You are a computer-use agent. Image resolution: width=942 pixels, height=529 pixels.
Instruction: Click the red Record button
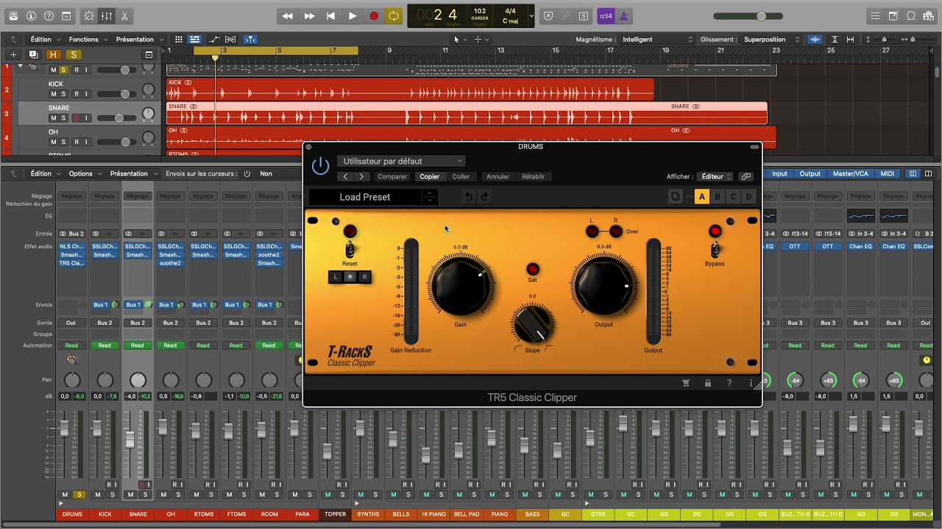coord(374,16)
